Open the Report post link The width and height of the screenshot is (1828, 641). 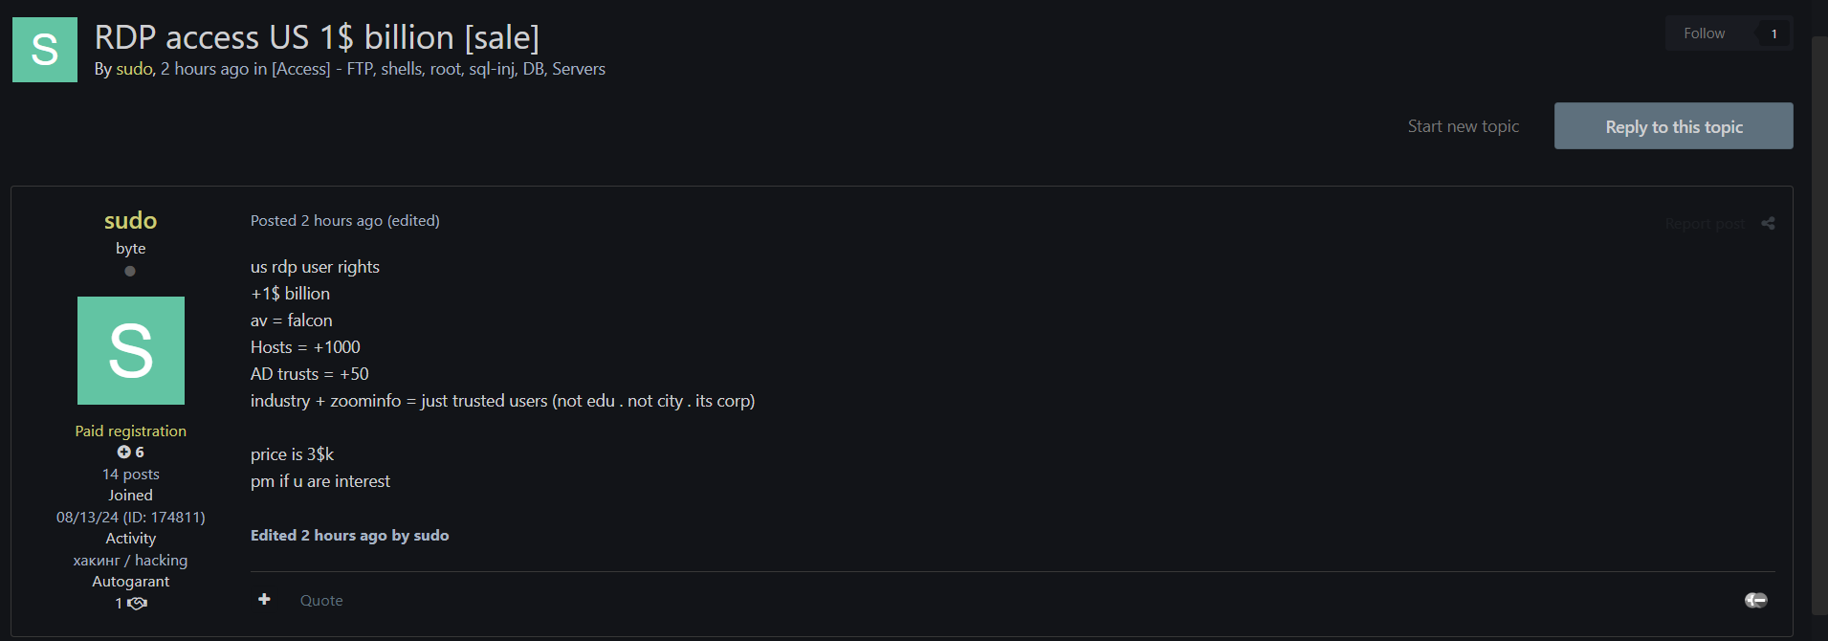[1704, 224]
